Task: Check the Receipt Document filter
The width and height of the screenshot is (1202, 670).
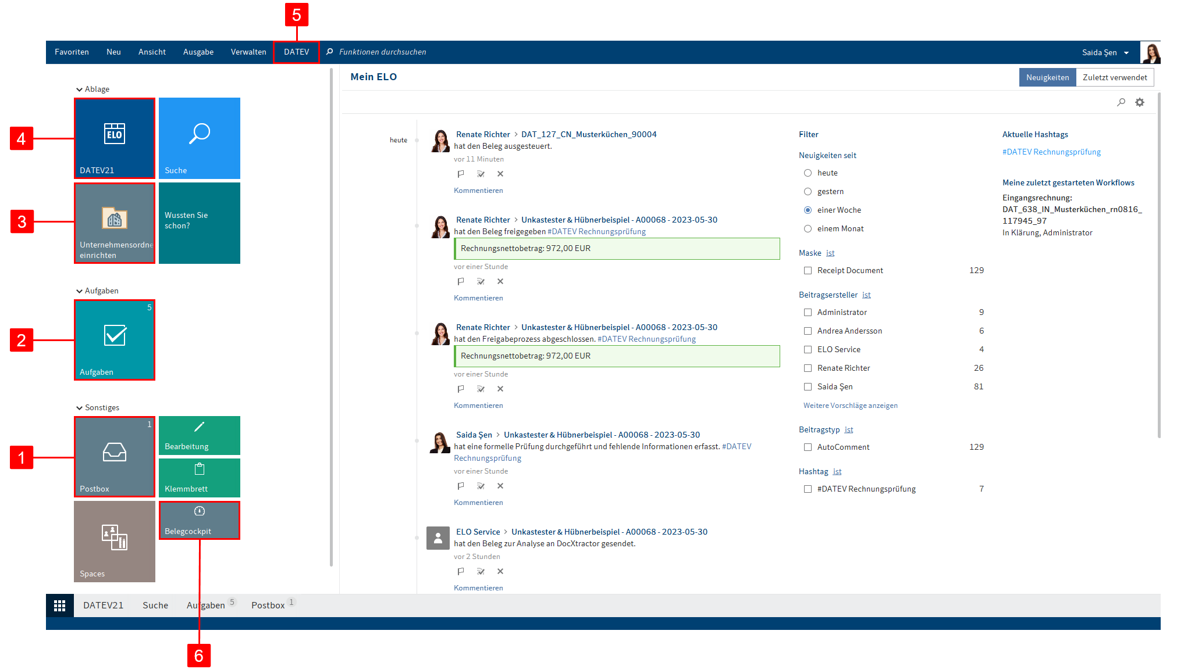Action: pos(808,270)
